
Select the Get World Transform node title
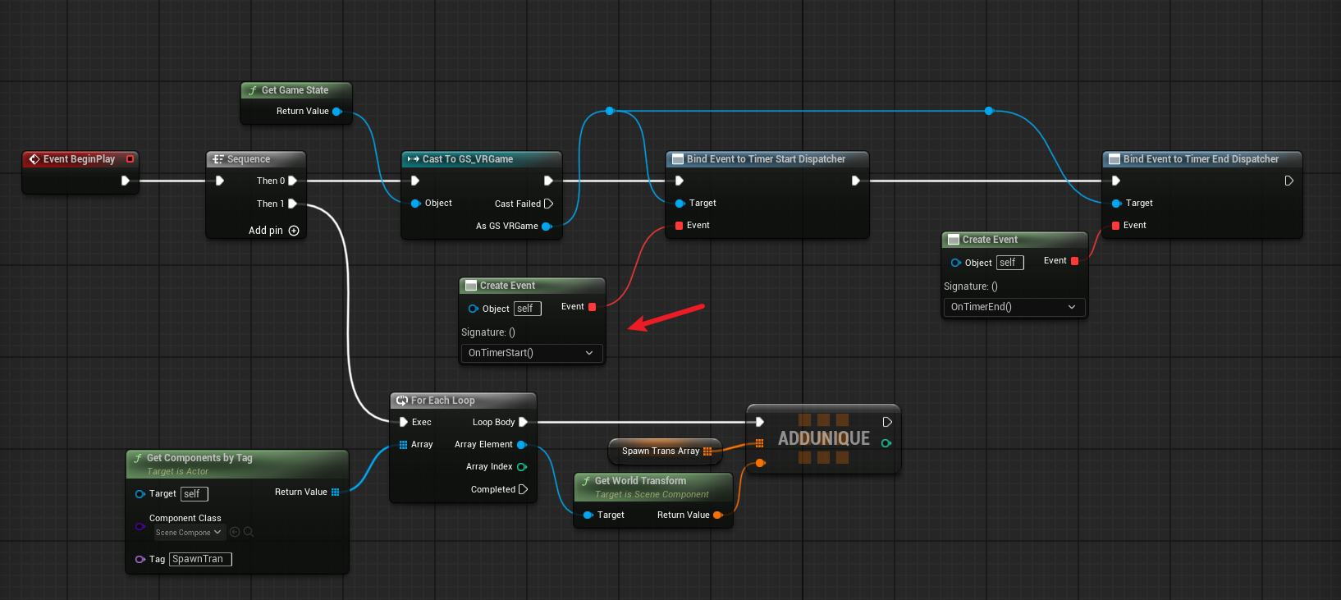tap(640, 481)
